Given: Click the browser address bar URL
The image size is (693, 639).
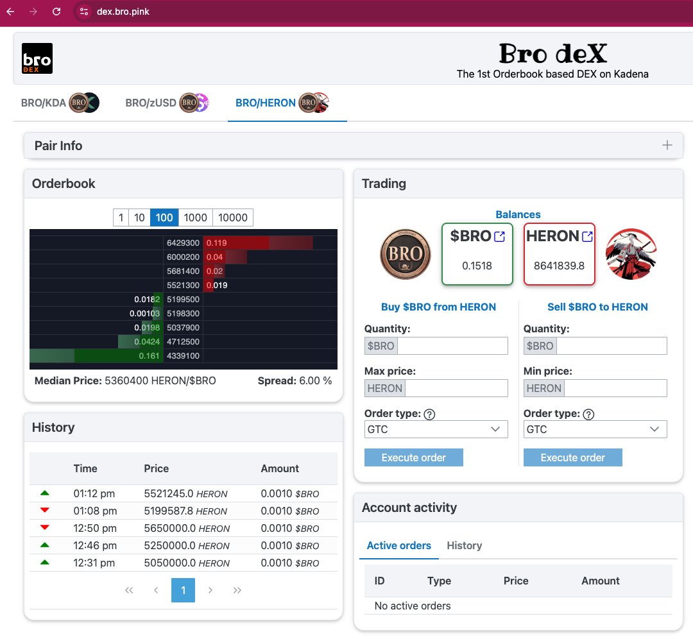Looking at the screenshot, I should coord(123,12).
